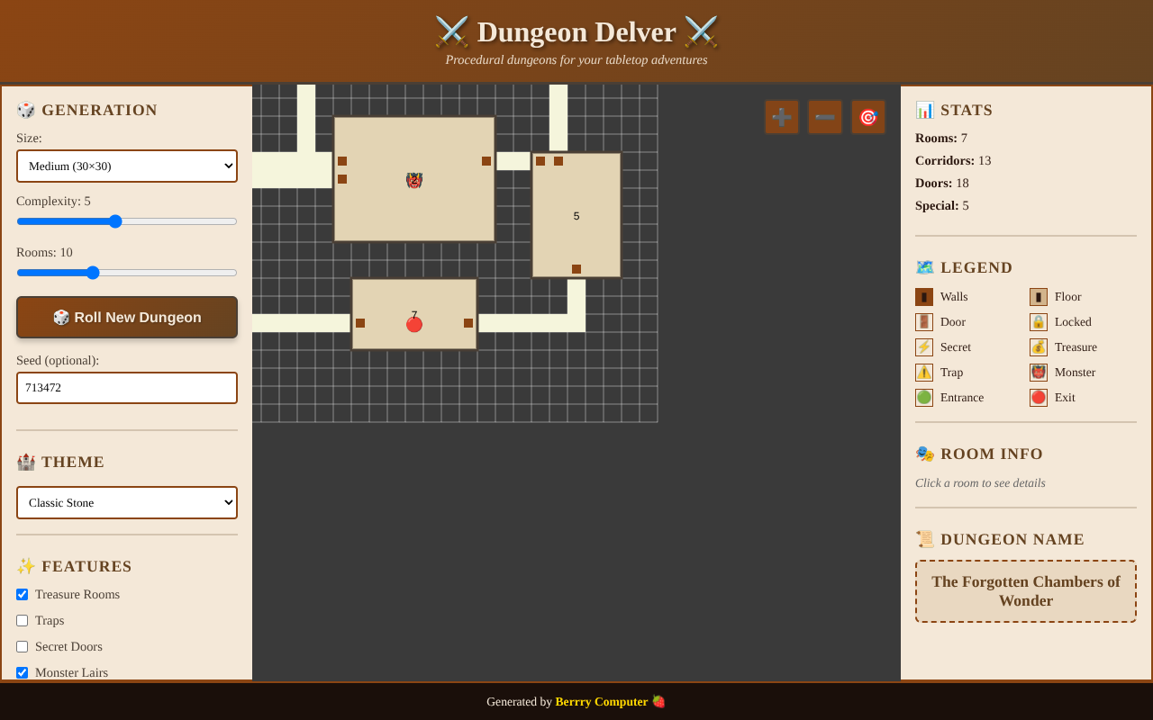The image size is (1153, 720).
Task: Select the Monster icon in the Legend
Action: click(1037, 372)
